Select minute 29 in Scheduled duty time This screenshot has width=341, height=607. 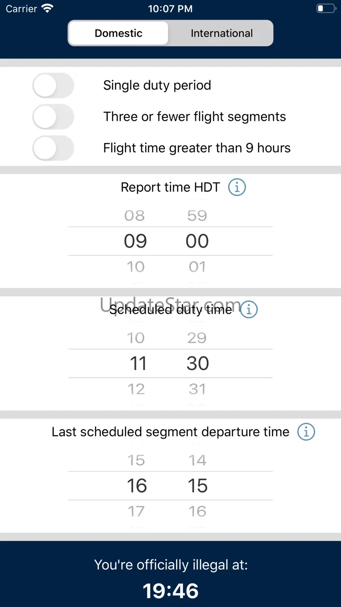tap(197, 338)
